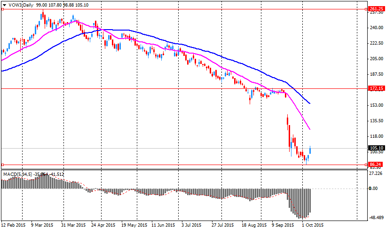The image size is (386, 229).
Task: Select the 261.25 red price label
Action: click(x=376, y=9)
